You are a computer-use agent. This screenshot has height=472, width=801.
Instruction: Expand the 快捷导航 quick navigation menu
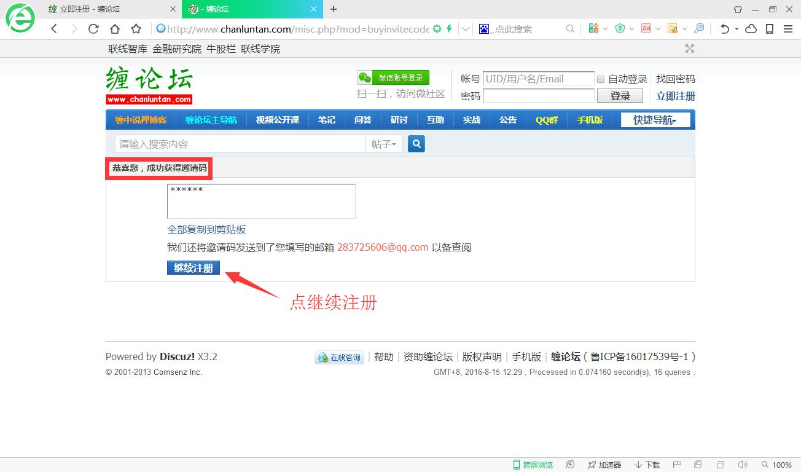(x=655, y=120)
